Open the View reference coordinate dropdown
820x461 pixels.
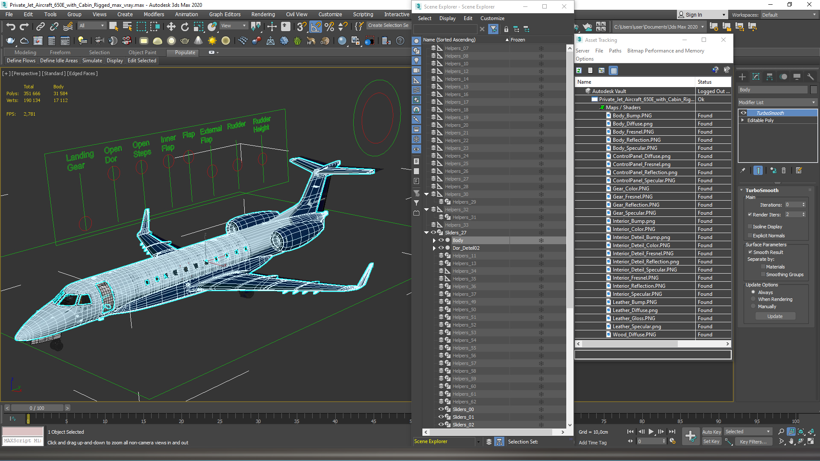233,26
